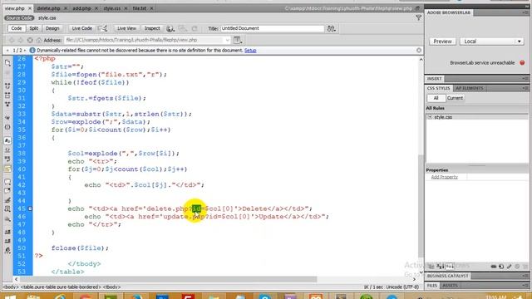Open the CSS Styles panel options menu
Screen dimensions: 532x299
tap(525, 88)
